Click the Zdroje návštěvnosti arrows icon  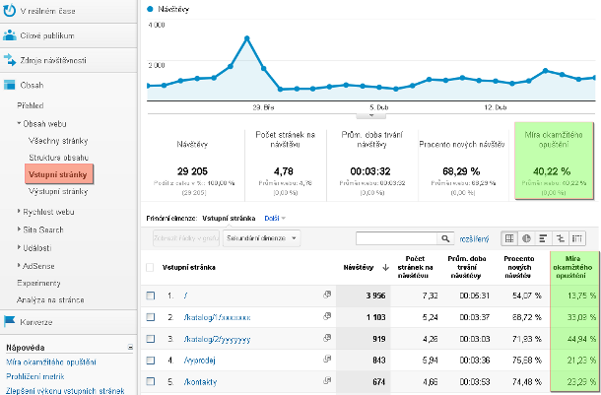9,60
